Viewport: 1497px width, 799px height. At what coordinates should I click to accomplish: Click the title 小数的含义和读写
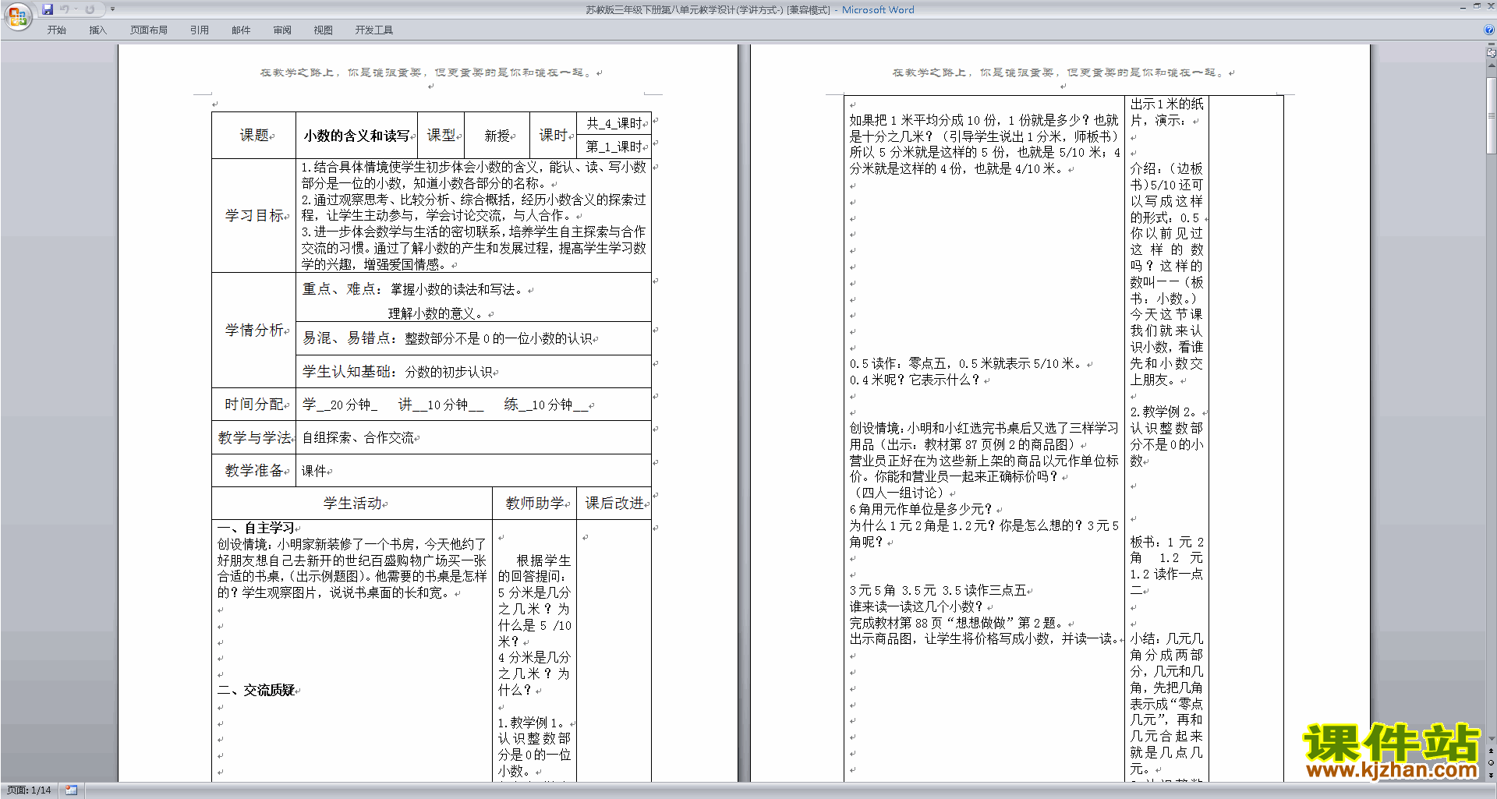click(x=356, y=136)
